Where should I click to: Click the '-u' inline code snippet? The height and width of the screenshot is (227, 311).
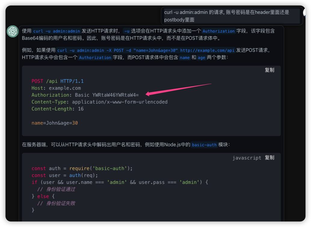click(x=127, y=31)
